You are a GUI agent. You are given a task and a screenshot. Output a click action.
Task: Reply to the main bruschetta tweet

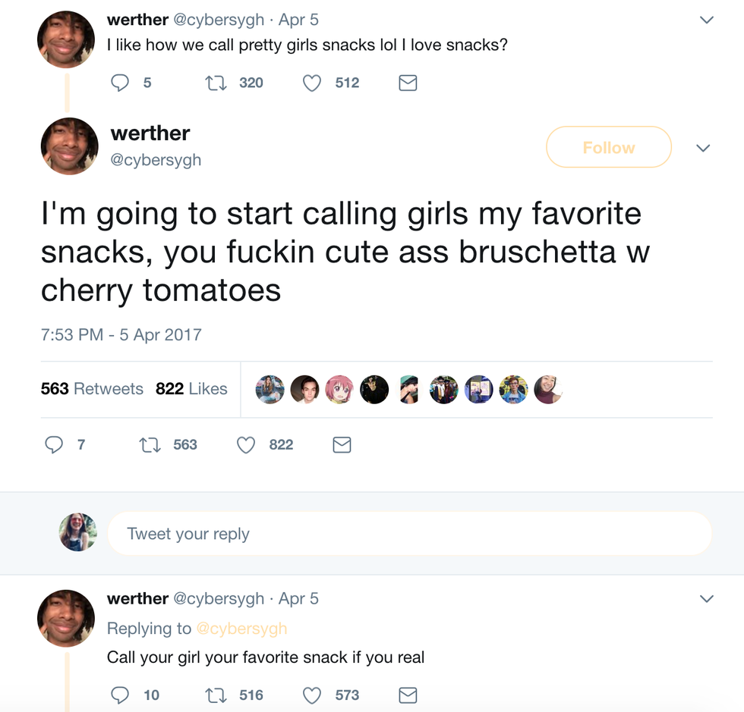[x=54, y=445]
